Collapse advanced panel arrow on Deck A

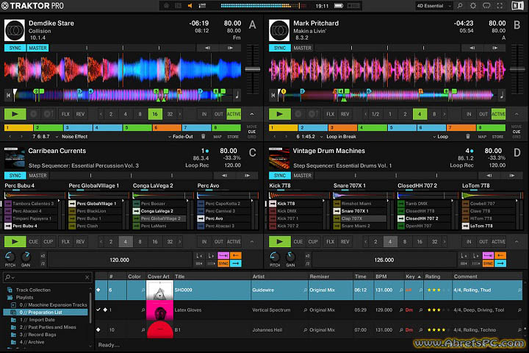pos(252,114)
